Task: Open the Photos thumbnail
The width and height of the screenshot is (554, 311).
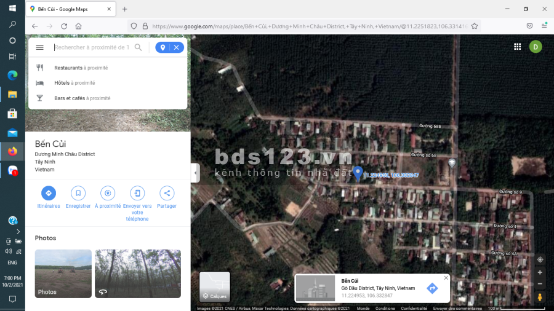Action: tap(63, 274)
